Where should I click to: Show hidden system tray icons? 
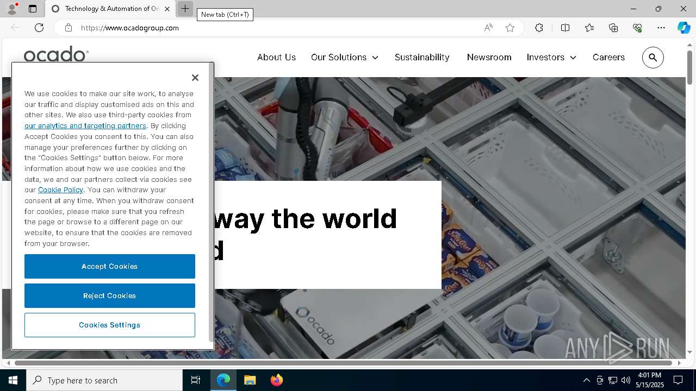coord(586,380)
